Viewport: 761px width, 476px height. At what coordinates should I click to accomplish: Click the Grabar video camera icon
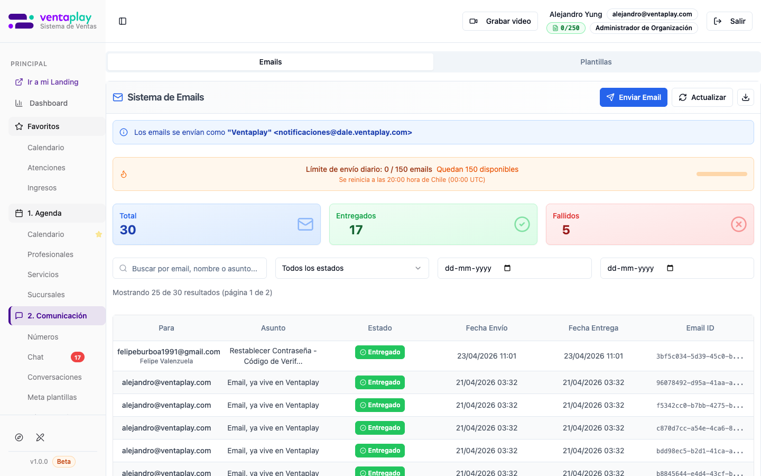pos(474,21)
